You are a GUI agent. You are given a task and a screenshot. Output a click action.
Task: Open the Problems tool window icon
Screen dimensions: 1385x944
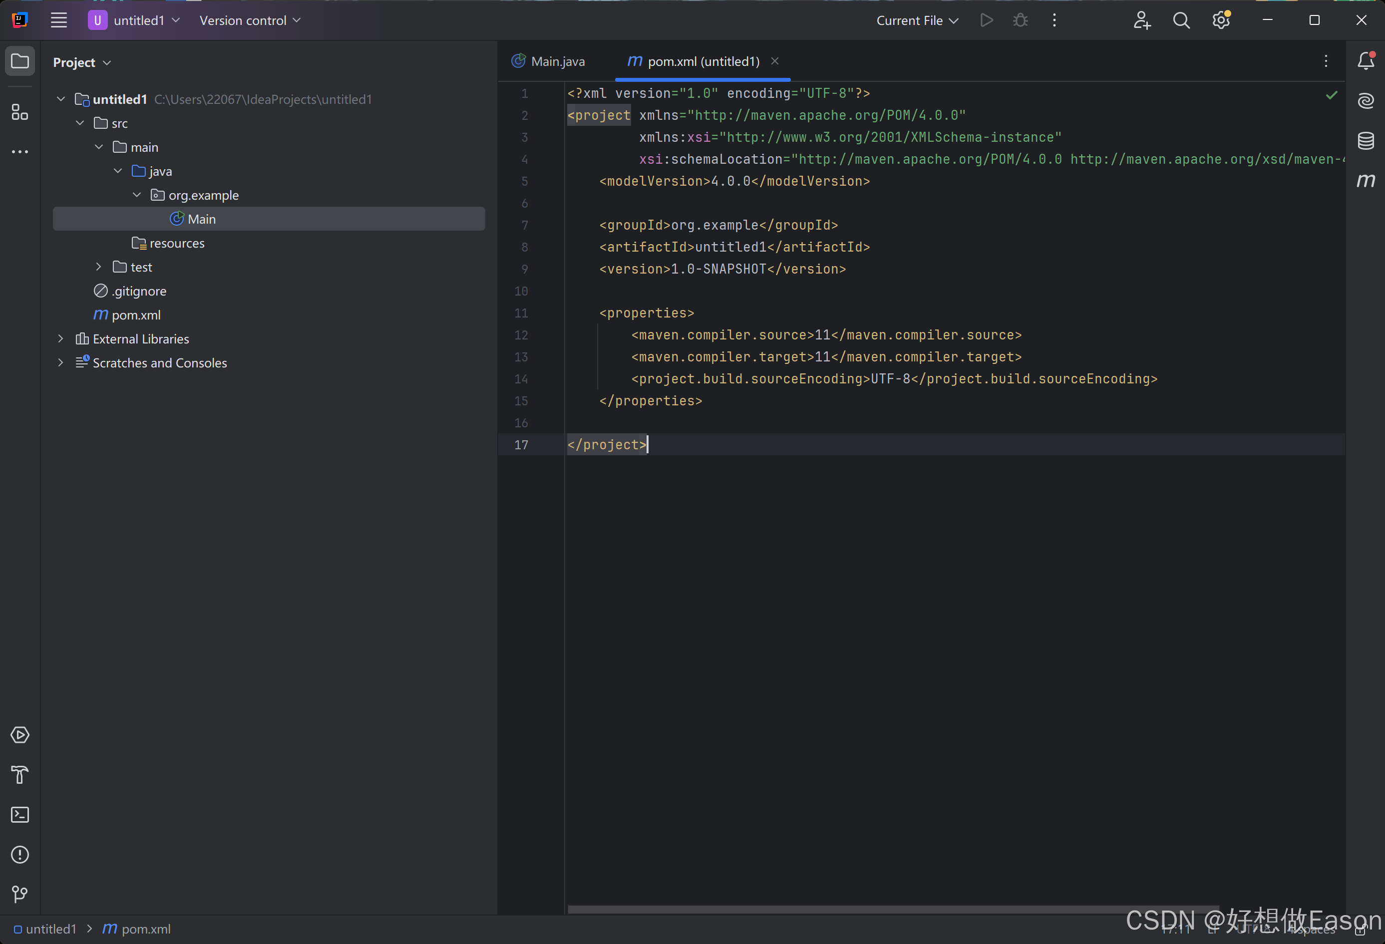coord(19,855)
